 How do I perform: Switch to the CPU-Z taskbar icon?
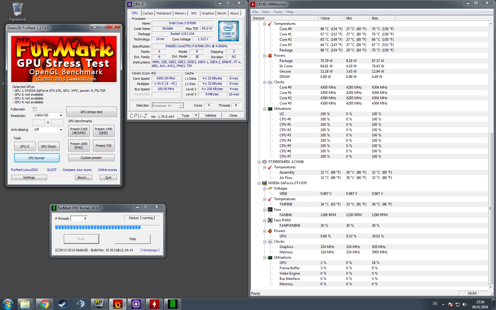point(136,304)
